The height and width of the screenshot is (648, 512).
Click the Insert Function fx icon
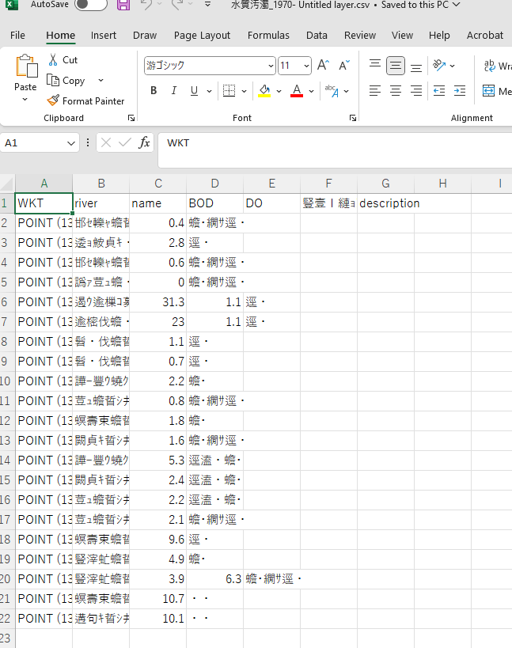(144, 142)
